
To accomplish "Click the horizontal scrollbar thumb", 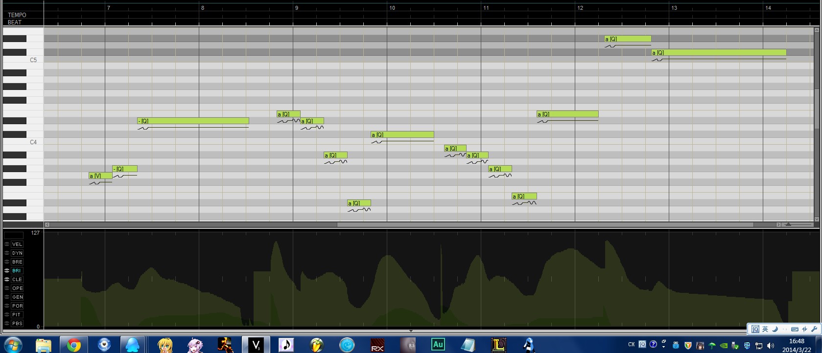I will tap(545, 225).
